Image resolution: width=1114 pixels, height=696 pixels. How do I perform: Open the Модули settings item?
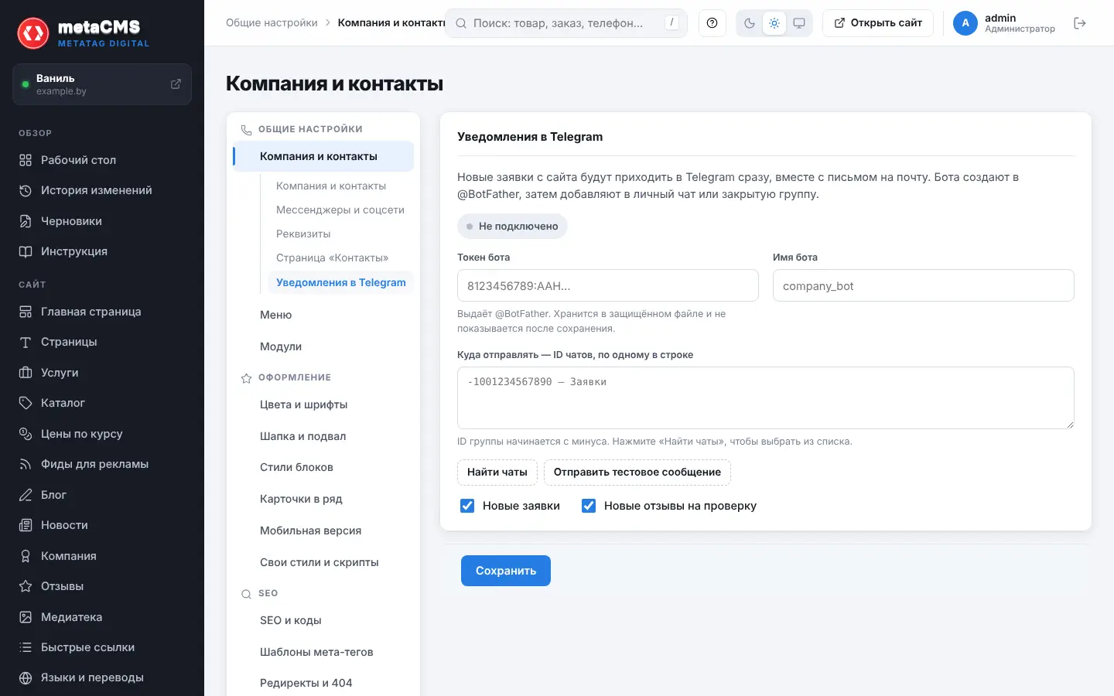(323, 346)
